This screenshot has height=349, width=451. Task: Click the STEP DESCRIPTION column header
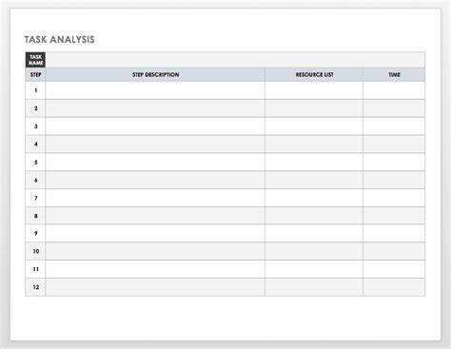click(155, 75)
